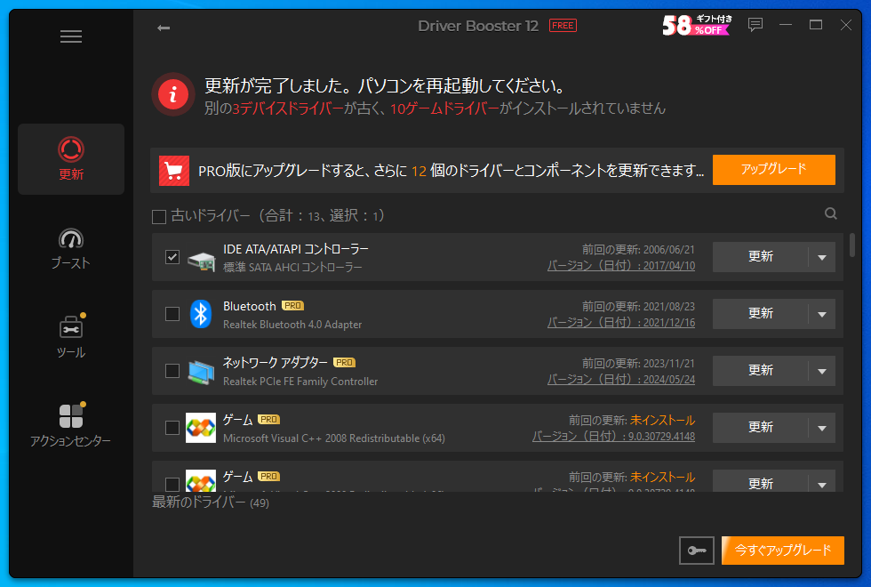
Task: Click 更新 button for Visual C++ 2008 Redistributable (x64)
Action: 761,428
